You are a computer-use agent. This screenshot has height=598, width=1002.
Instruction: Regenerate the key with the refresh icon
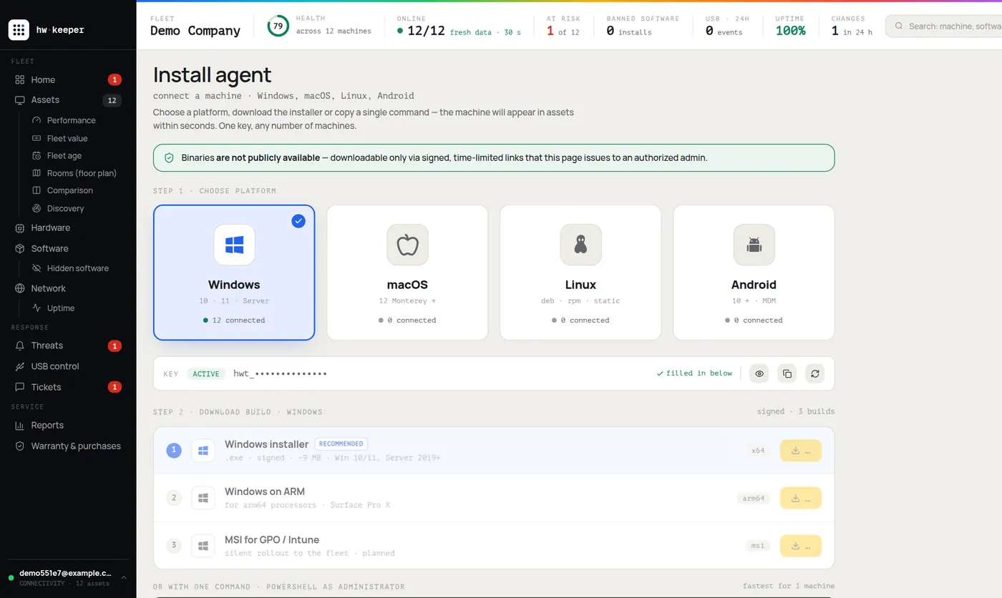(x=814, y=373)
